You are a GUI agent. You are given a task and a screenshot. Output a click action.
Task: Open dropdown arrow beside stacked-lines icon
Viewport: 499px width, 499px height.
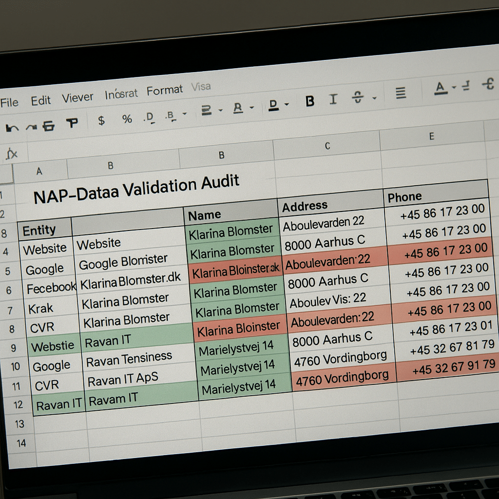[221, 110]
